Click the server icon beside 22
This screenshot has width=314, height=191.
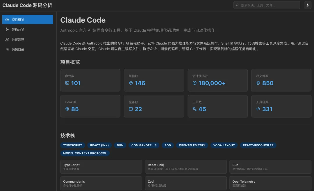pyautogui.click(x=131, y=109)
